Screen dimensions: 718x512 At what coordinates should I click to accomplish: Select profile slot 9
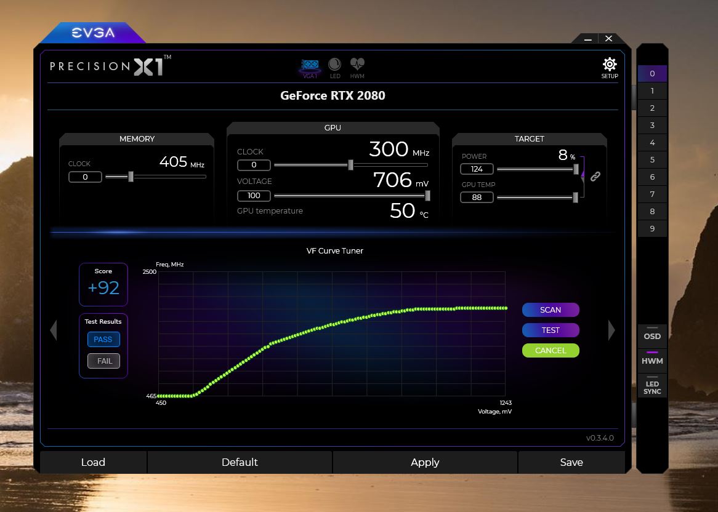click(x=652, y=228)
